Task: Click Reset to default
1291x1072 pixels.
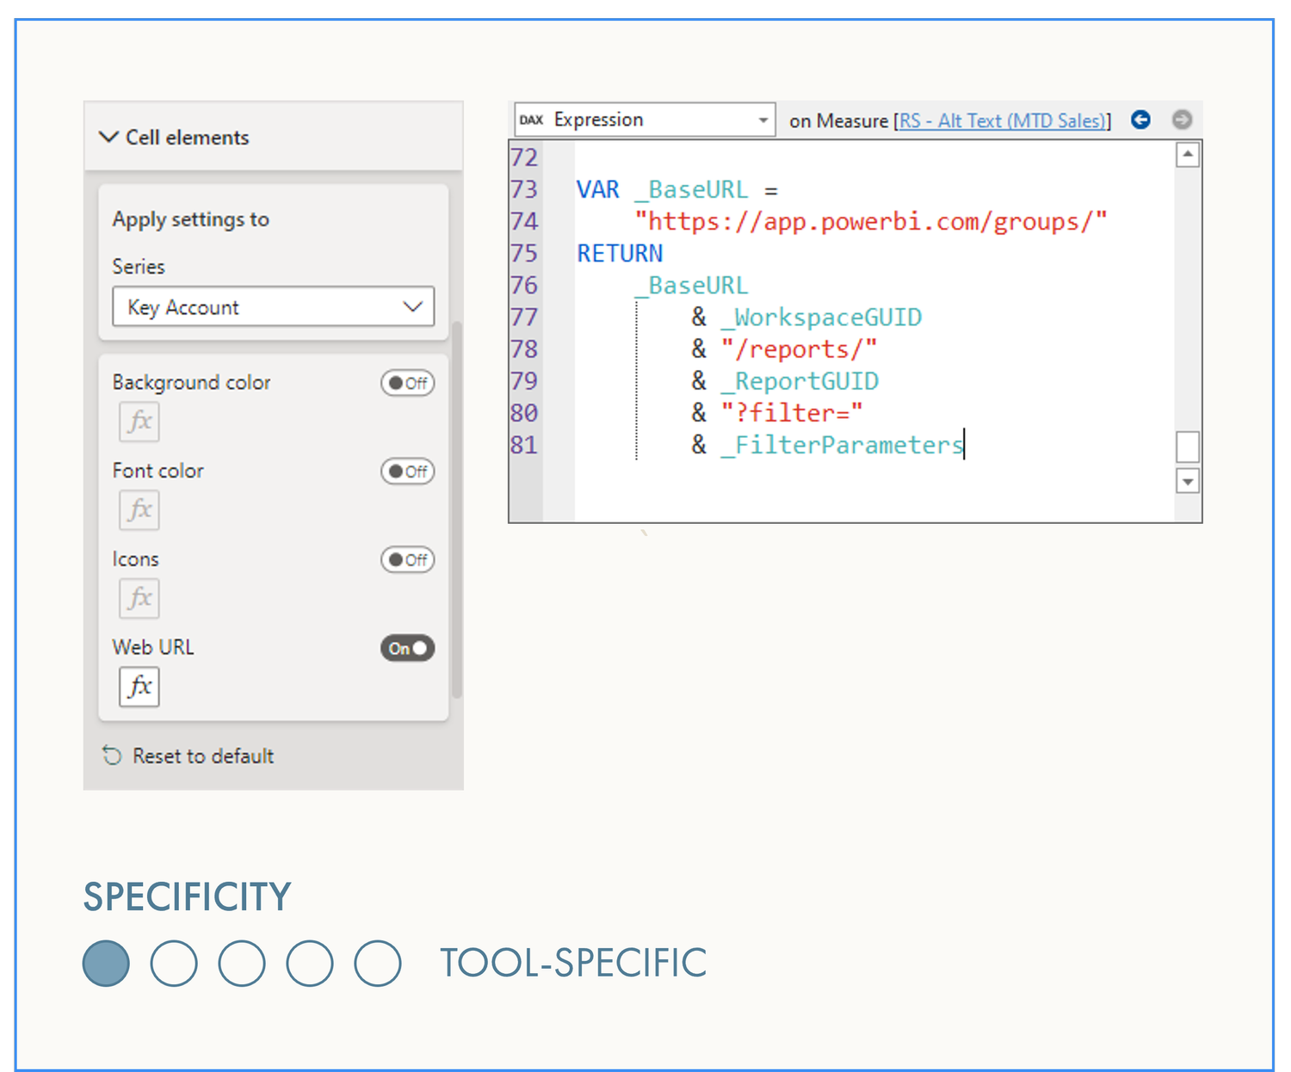Action: point(202,755)
